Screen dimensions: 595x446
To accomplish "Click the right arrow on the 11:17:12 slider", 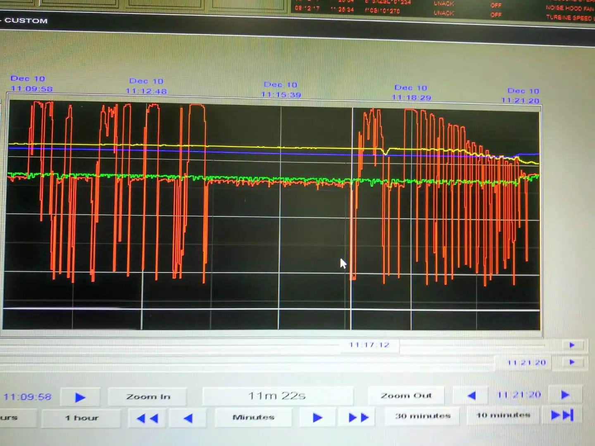I will tap(572, 345).
